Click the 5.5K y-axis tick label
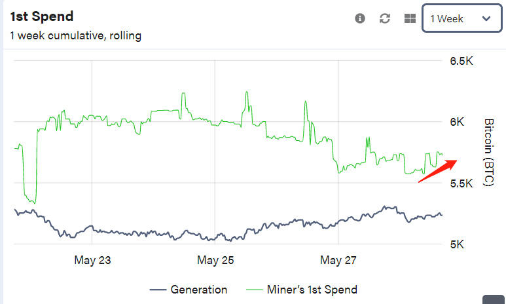This screenshot has height=304, width=506. click(461, 183)
